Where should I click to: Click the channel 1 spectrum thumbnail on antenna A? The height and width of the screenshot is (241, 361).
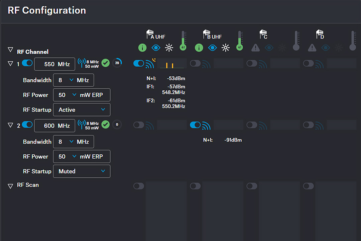tap(172, 64)
